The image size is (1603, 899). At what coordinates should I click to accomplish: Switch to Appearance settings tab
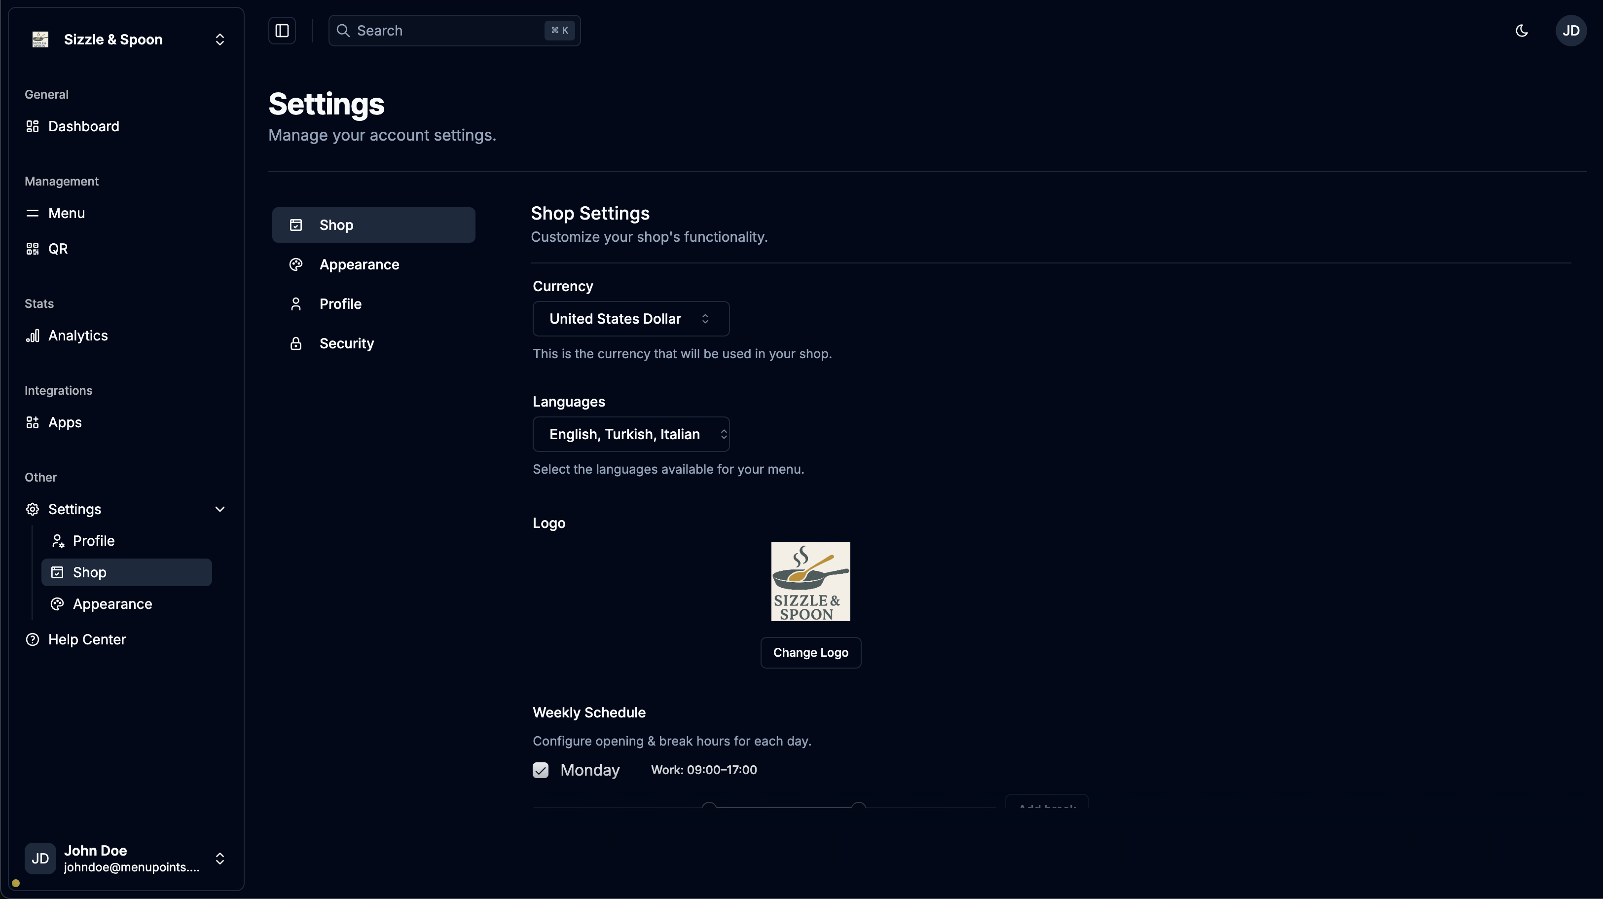tap(359, 264)
